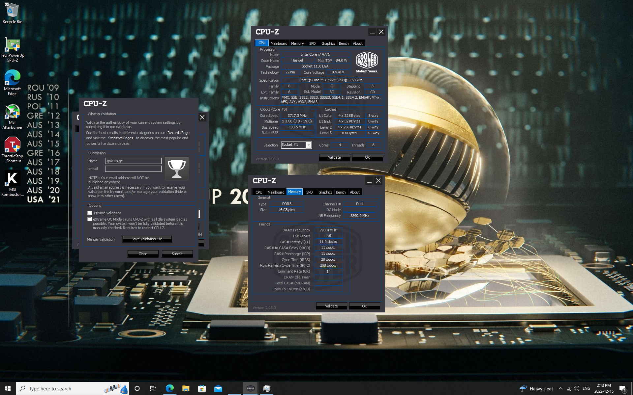Open Graphics tab in bottom CPU-Z window
The width and height of the screenshot is (633, 395).
pyautogui.click(x=325, y=192)
